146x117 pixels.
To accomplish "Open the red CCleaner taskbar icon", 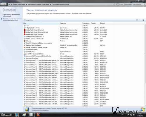I will pos(38,115).
